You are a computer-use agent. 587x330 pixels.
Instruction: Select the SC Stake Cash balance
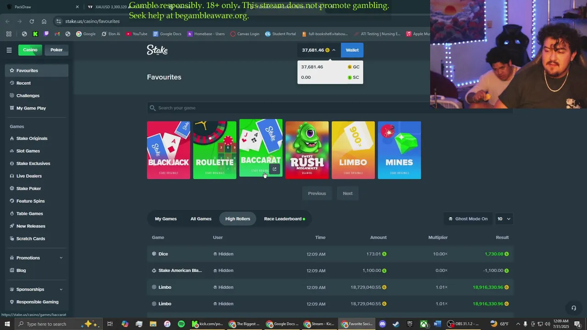click(x=330, y=77)
